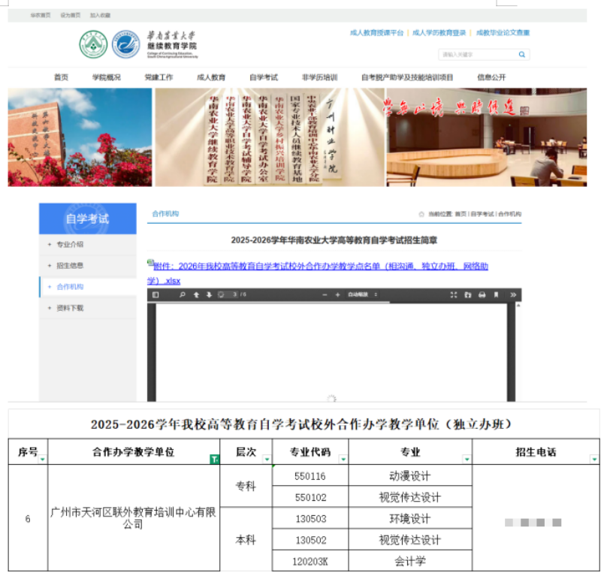Open the PDF viewer tools menu

(x=513, y=294)
